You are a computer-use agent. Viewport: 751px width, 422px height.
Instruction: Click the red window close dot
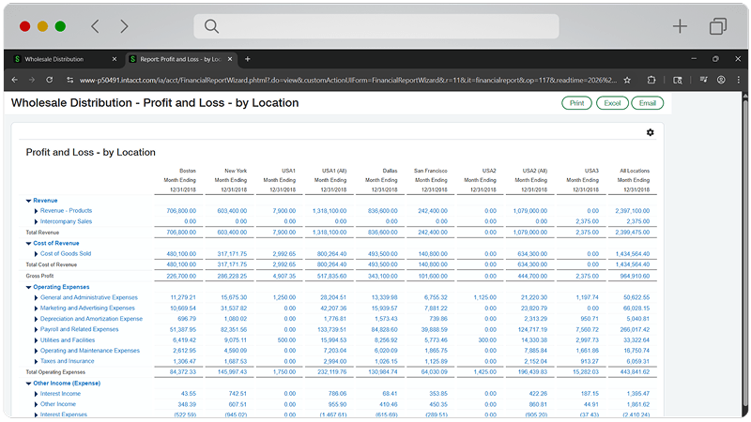coord(25,26)
